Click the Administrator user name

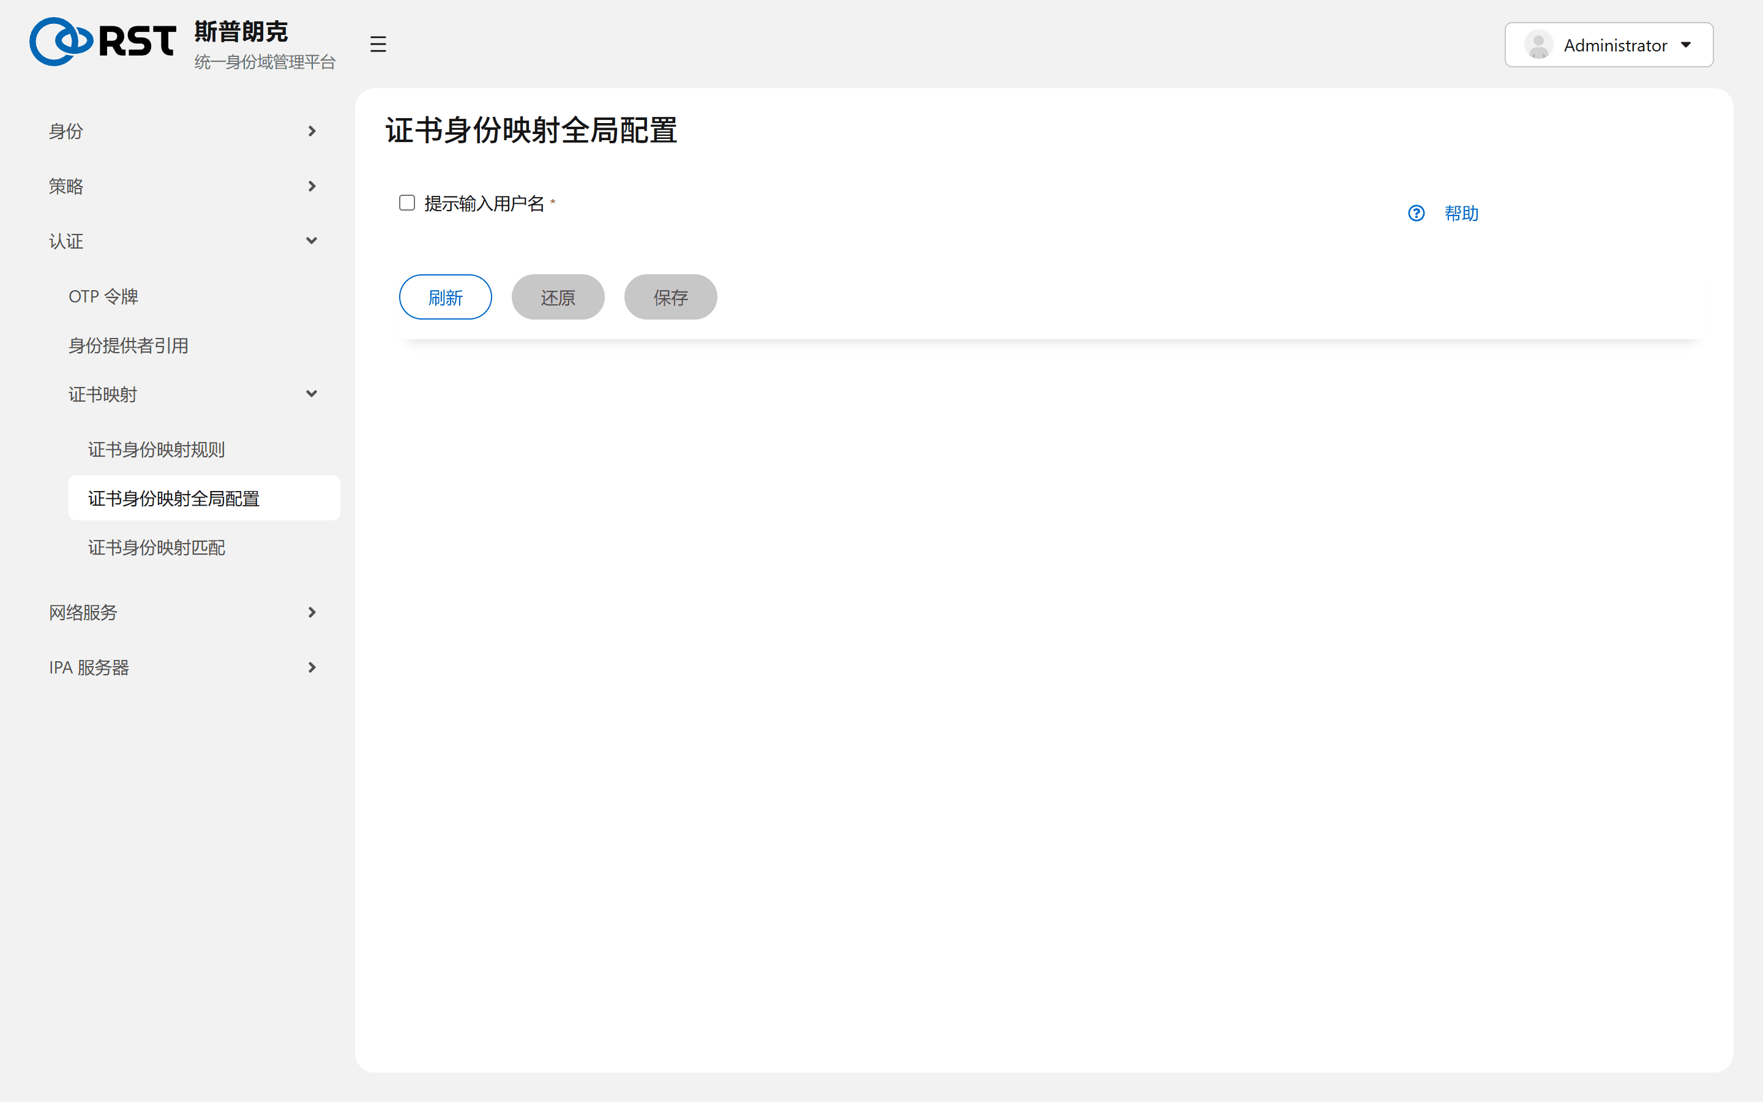point(1615,45)
